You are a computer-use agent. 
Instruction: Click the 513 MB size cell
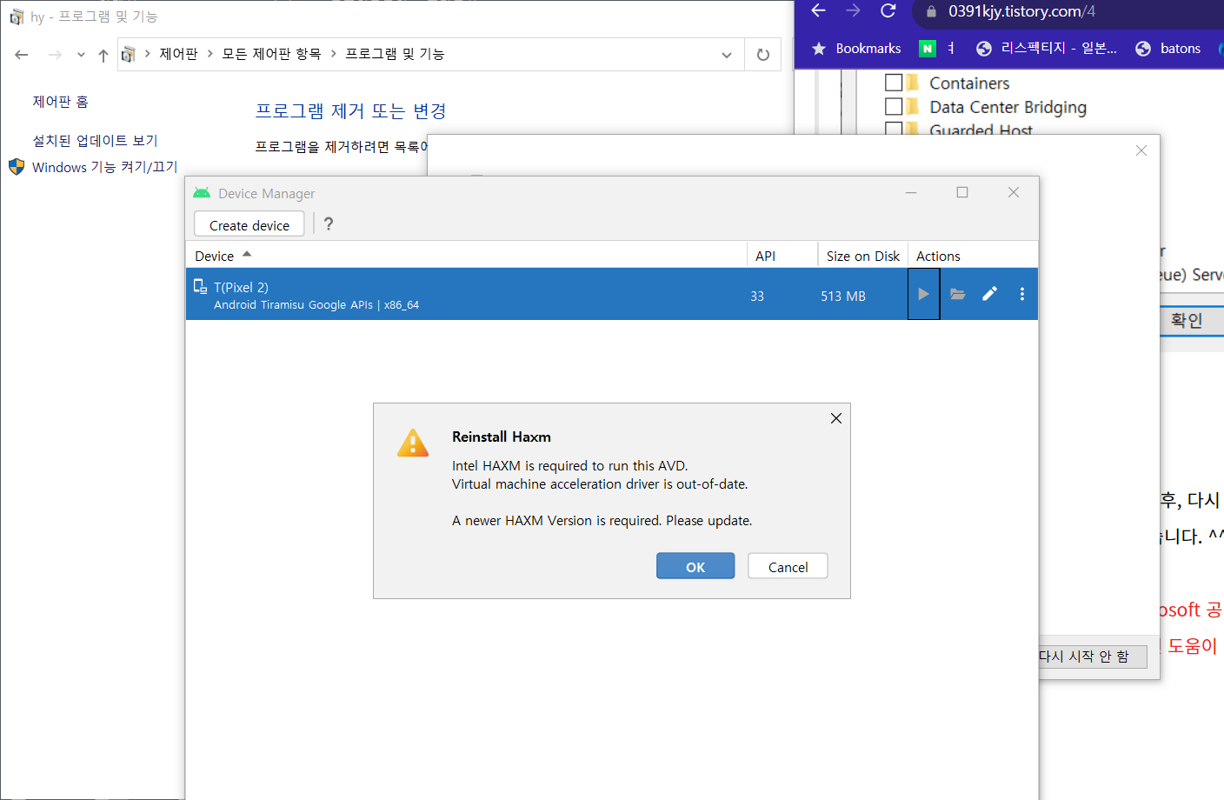(843, 296)
